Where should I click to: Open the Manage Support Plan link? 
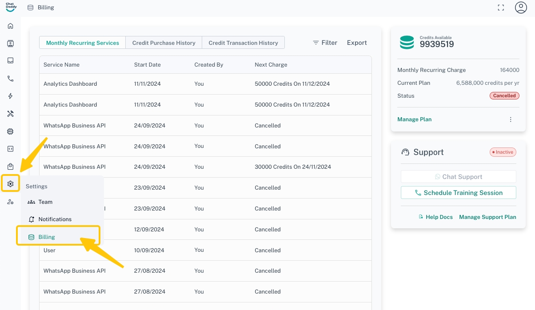click(x=487, y=217)
